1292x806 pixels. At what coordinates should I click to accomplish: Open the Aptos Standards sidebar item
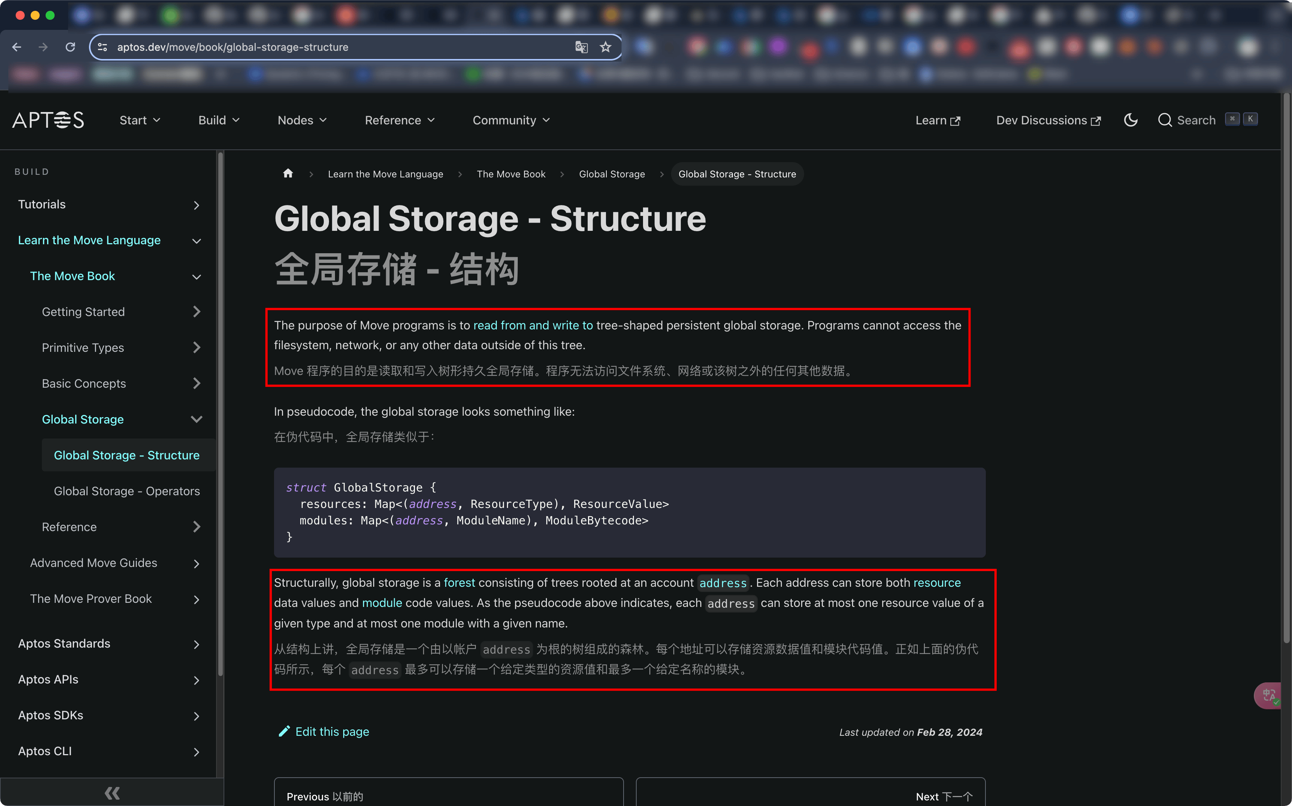64,644
